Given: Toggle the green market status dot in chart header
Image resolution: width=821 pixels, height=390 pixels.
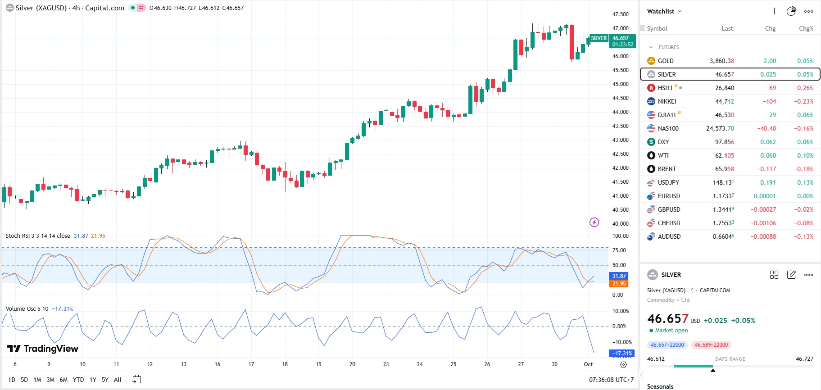Looking at the screenshot, I should click(133, 8).
